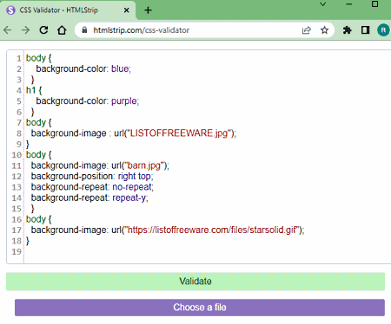Reload the CSS Validator page
The height and width of the screenshot is (324, 391).
point(43,30)
